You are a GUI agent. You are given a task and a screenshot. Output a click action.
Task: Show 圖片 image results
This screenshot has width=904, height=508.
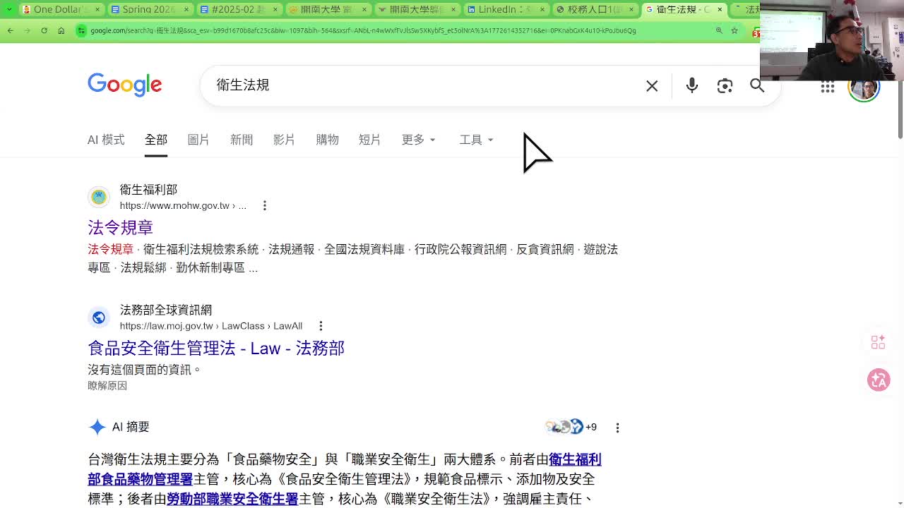click(198, 140)
